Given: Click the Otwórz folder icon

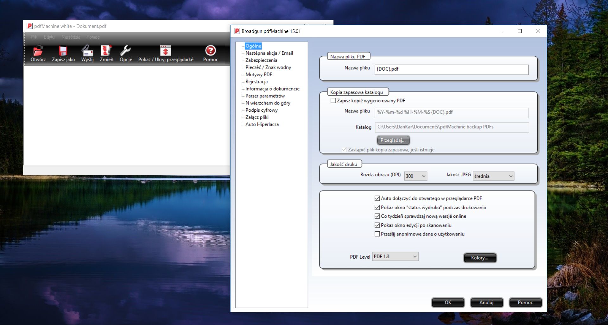Looking at the screenshot, I should point(38,51).
